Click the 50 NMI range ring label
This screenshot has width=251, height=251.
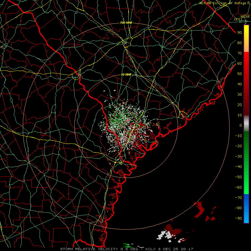(126, 74)
